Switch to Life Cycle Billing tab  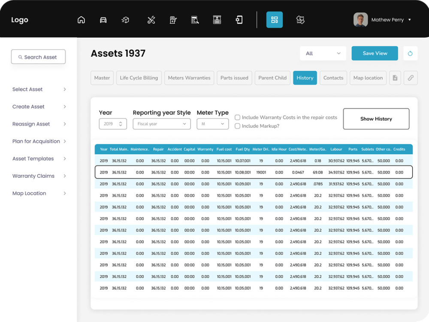click(x=139, y=78)
